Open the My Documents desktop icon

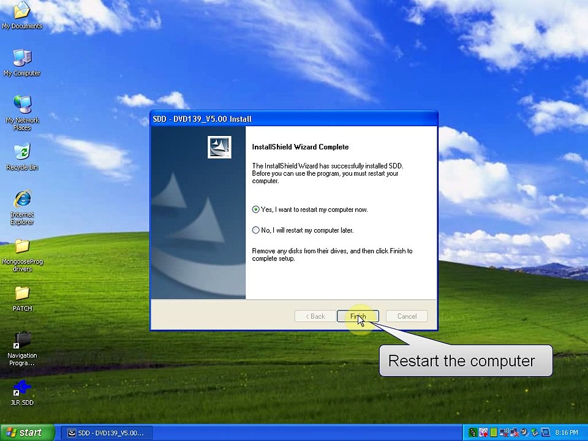(22, 16)
